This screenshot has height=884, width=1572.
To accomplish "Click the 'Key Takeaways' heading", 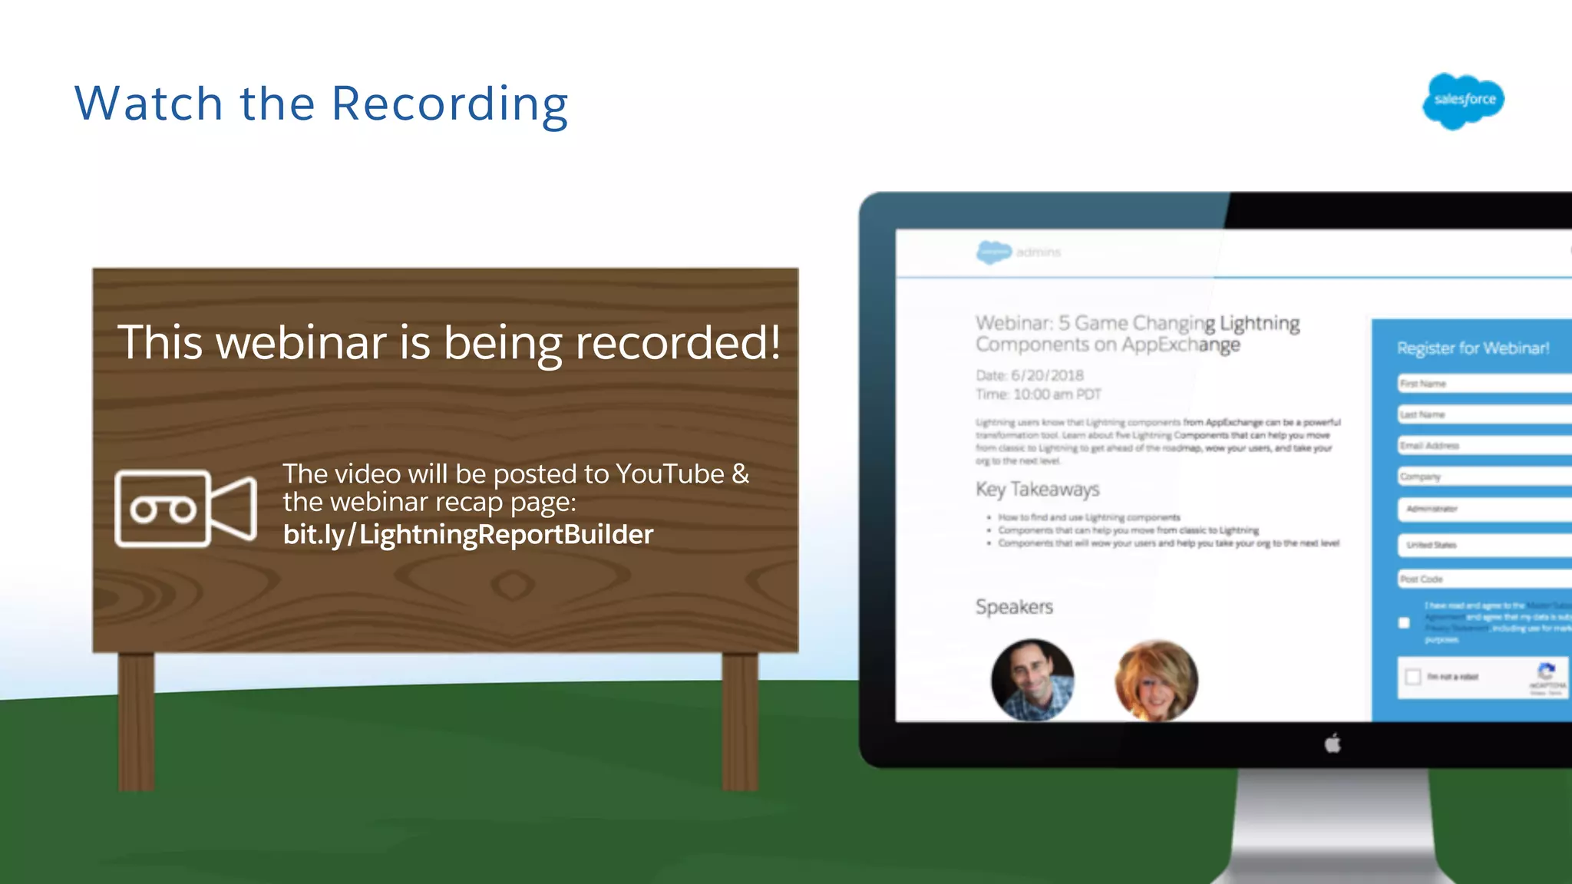I will click(1037, 490).
